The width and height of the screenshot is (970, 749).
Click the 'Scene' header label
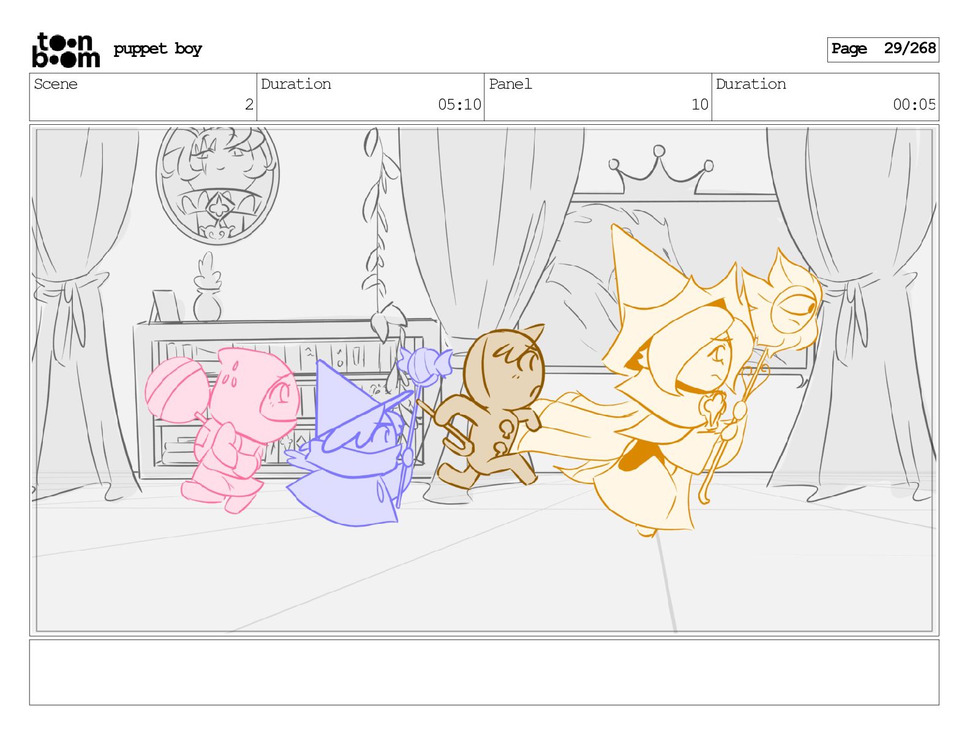pos(56,84)
